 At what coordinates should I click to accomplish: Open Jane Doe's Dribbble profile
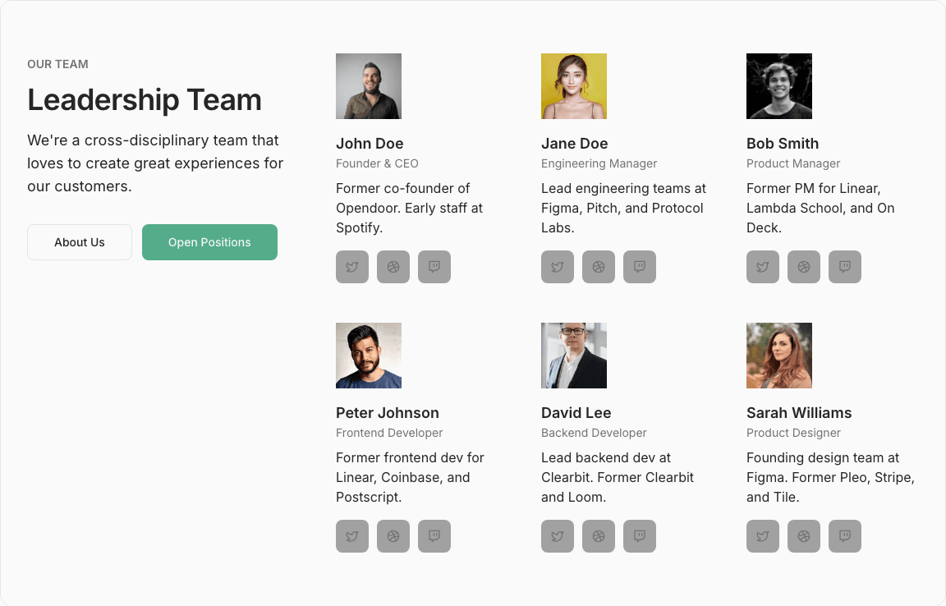click(598, 266)
